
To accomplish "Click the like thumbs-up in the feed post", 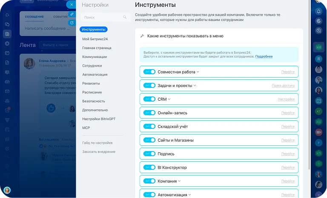I will tap(51, 108).
